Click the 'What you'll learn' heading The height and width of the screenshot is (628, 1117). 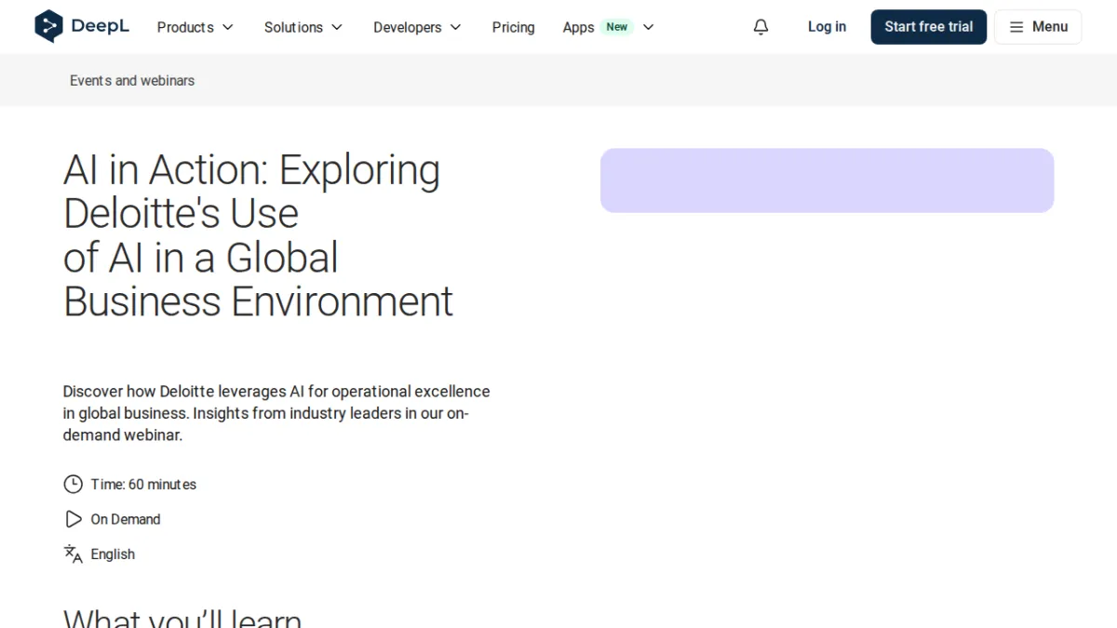tap(182, 618)
